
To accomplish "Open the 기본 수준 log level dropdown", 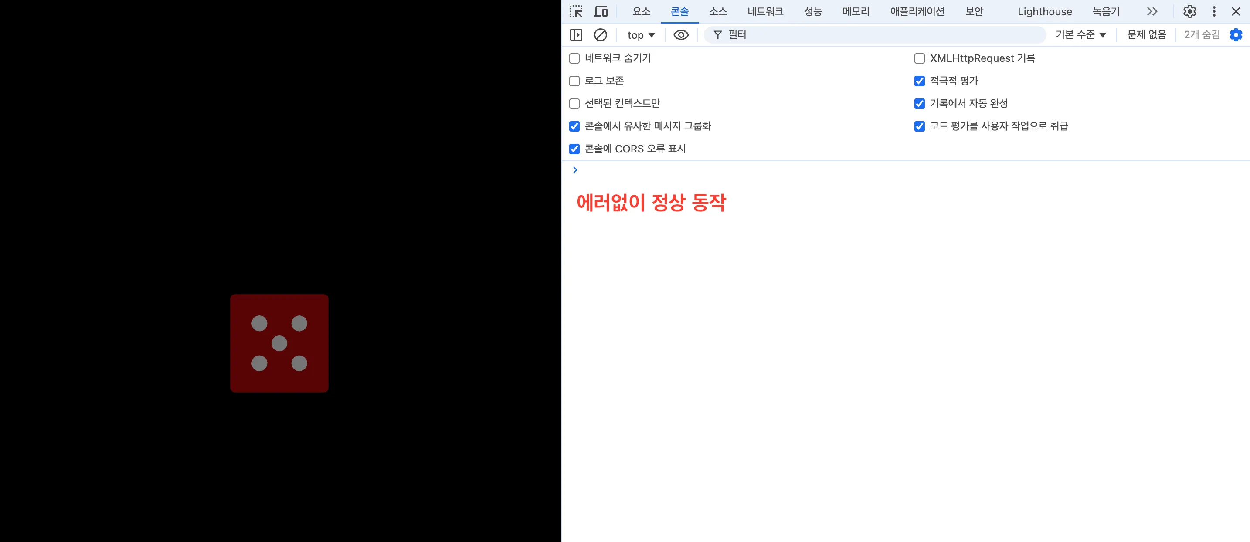I will pos(1080,34).
